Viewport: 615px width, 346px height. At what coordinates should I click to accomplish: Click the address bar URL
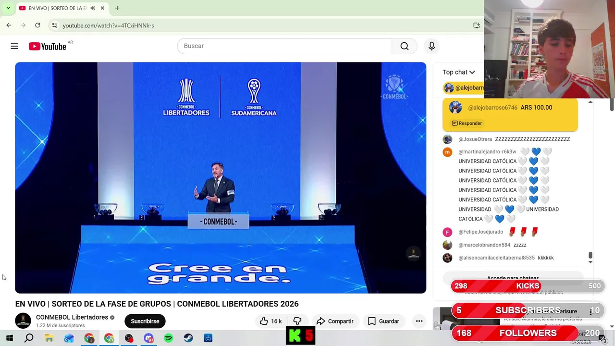point(108,25)
